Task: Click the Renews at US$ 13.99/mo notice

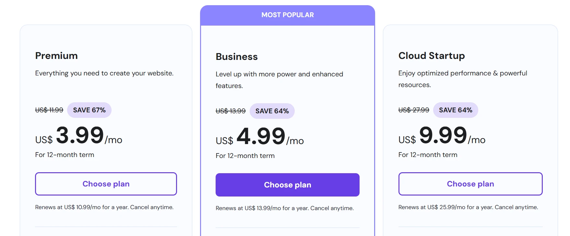Action: coord(284,208)
